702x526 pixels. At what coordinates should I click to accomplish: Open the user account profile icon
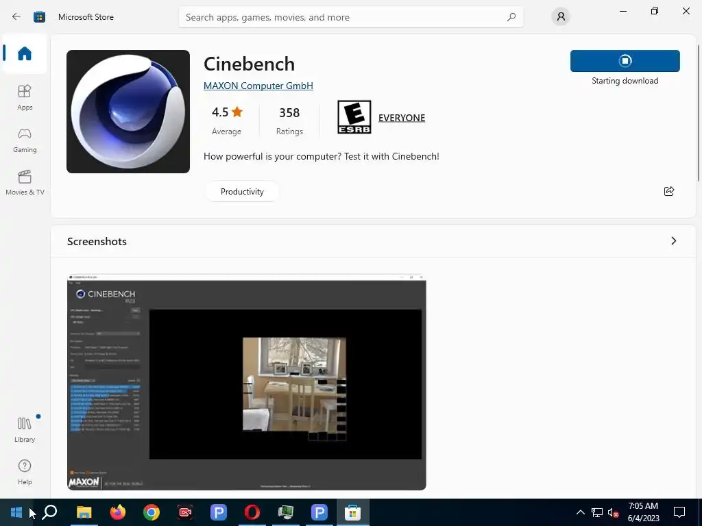(561, 17)
